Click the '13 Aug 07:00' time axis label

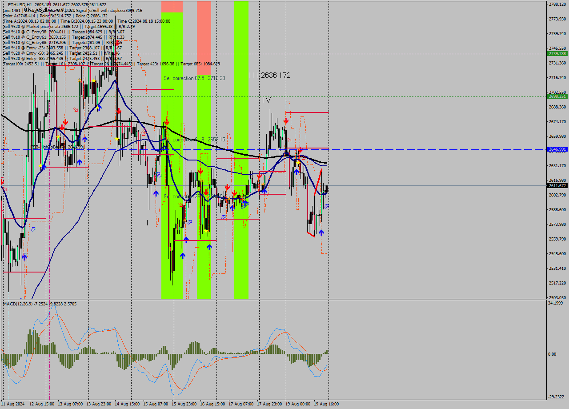(70, 404)
